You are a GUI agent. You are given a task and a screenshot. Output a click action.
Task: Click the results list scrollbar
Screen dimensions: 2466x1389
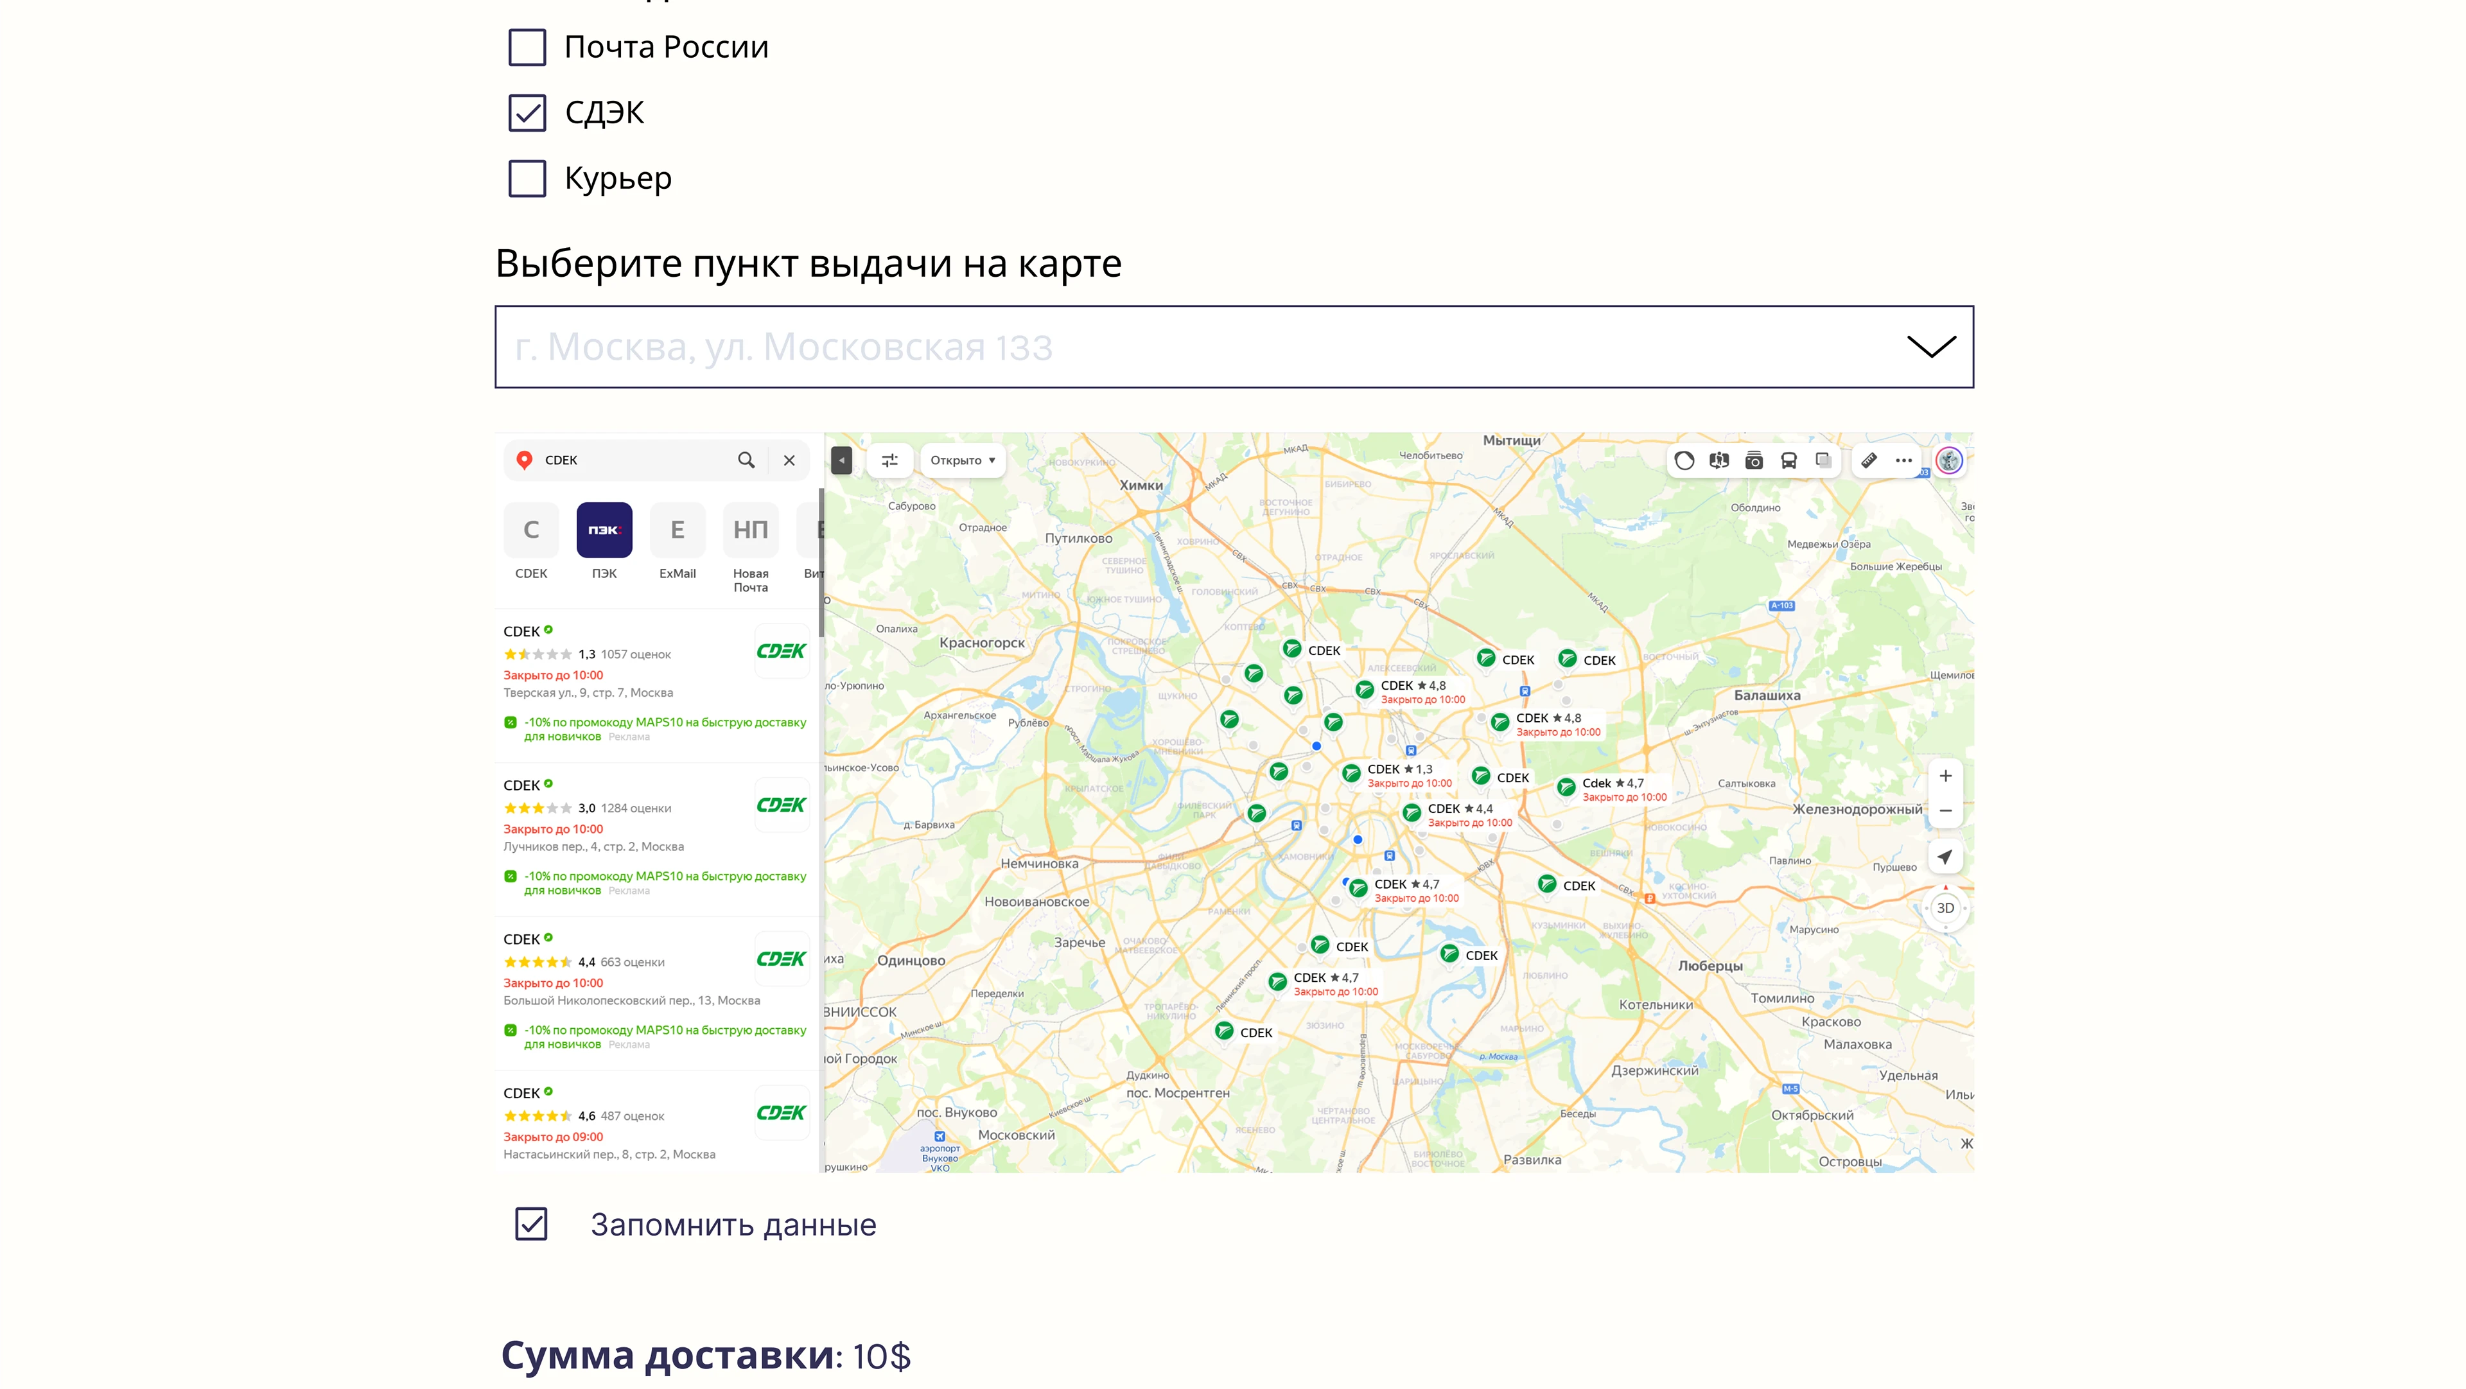[821, 562]
